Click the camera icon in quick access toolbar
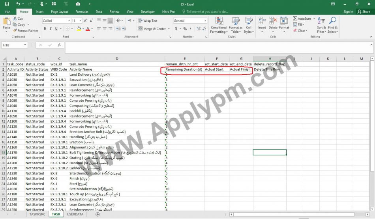 click(78, 4)
